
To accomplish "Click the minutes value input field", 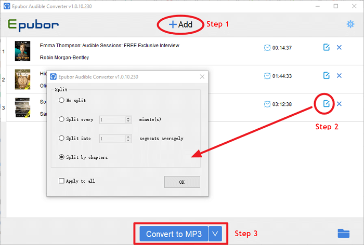I will (112, 119).
